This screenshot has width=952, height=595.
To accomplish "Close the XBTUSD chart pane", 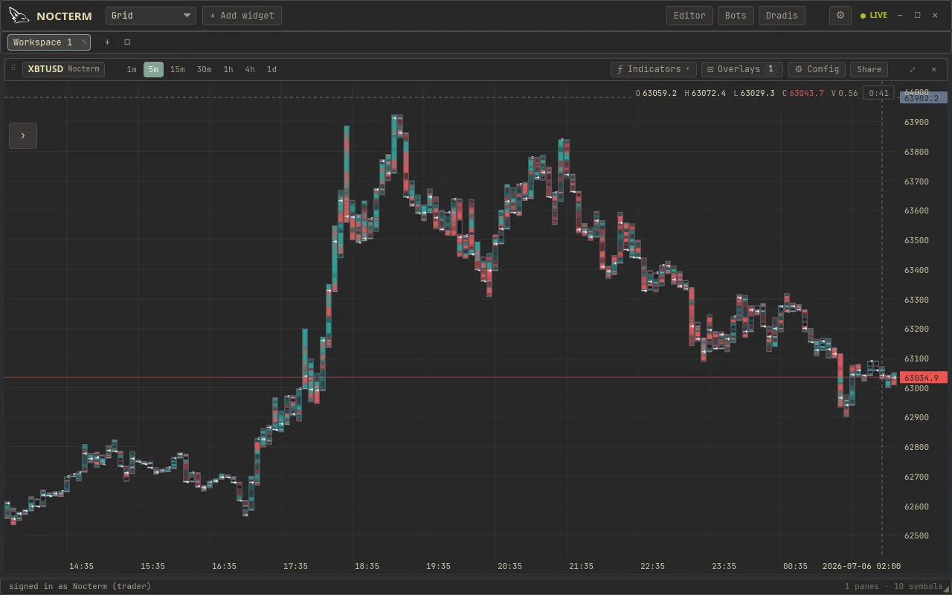I will pos(934,69).
